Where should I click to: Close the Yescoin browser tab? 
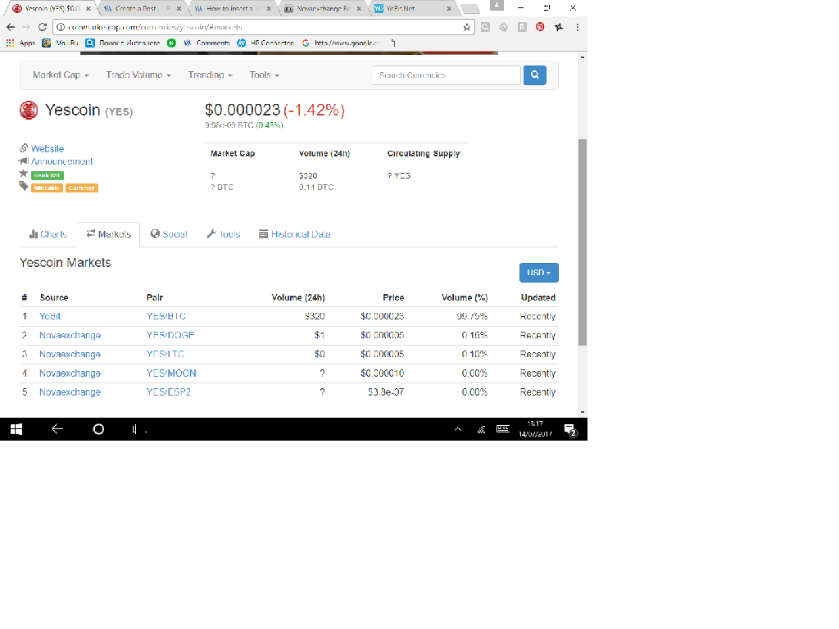[88, 8]
